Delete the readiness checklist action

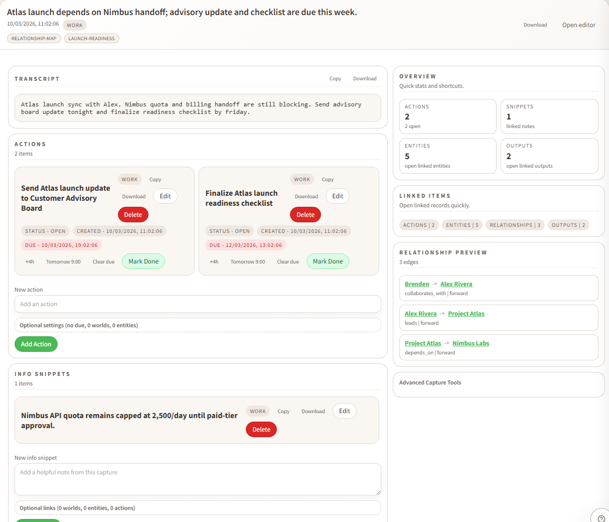coord(305,214)
